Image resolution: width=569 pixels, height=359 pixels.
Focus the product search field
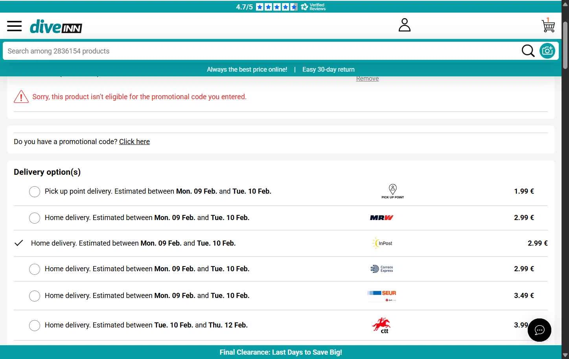[261, 51]
